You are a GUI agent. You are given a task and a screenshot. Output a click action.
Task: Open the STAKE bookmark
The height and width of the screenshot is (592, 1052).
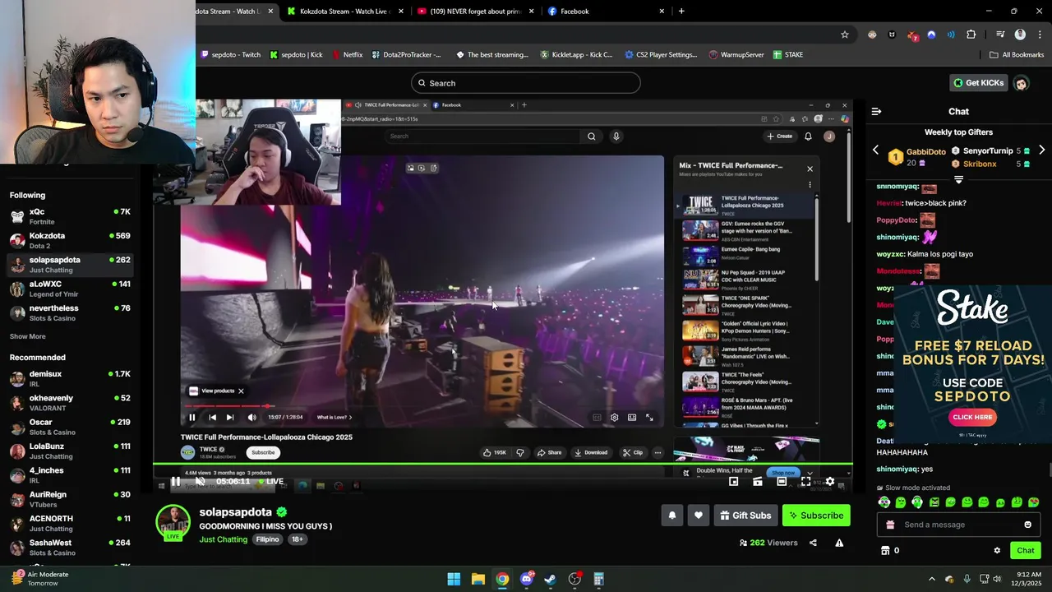click(x=787, y=55)
